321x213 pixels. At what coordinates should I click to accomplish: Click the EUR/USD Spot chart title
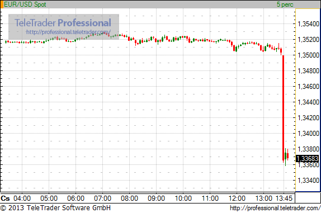click(25, 4)
